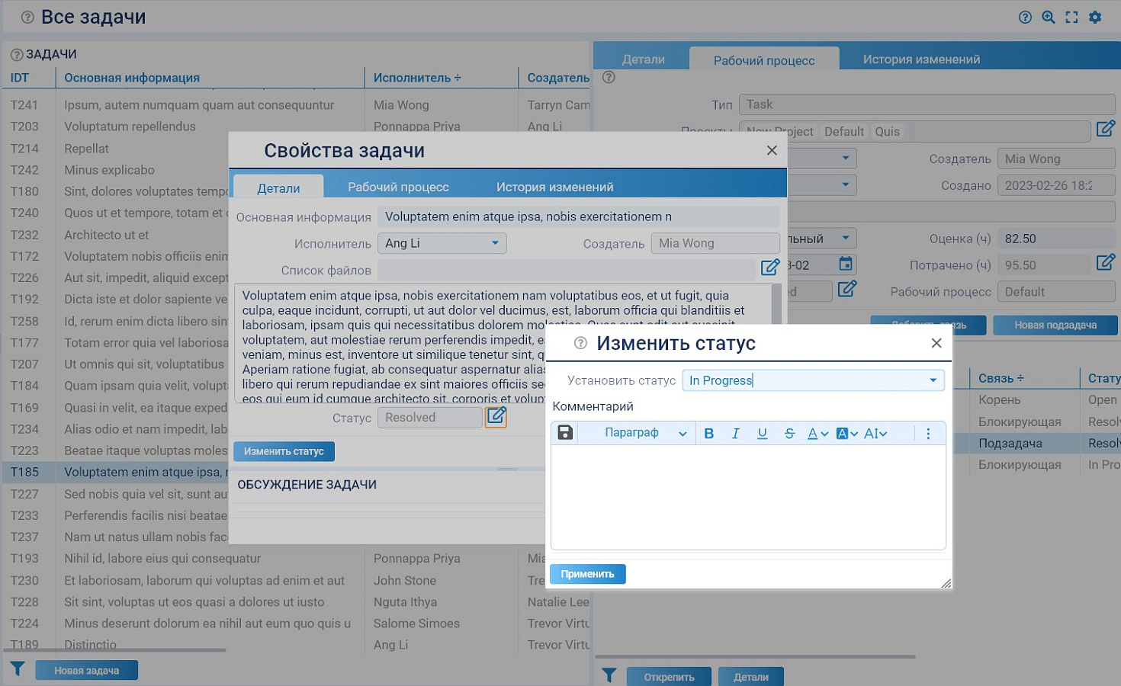Click the Изменить статус button
The height and width of the screenshot is (686, 1121).
(284, 451)
